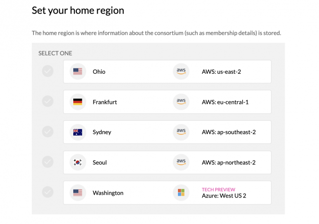Click the US flag icon beside Washington
The height and width of the screenshot is (224, 319).
pos(78,193)
